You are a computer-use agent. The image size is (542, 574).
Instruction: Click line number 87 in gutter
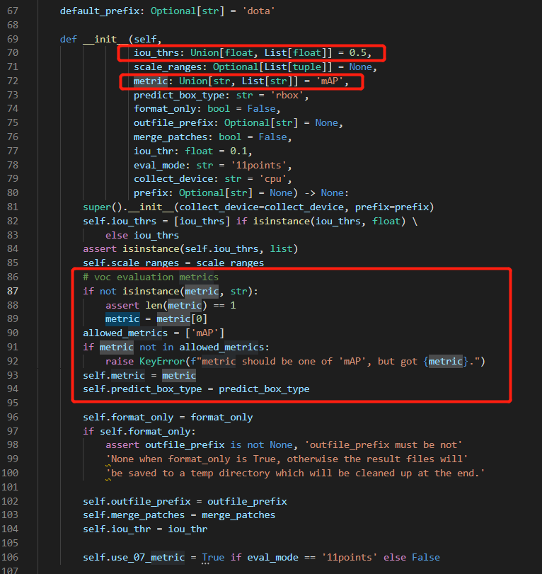tap(13, 291)
